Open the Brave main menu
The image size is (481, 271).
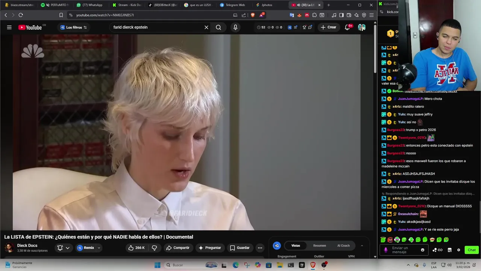371,15
